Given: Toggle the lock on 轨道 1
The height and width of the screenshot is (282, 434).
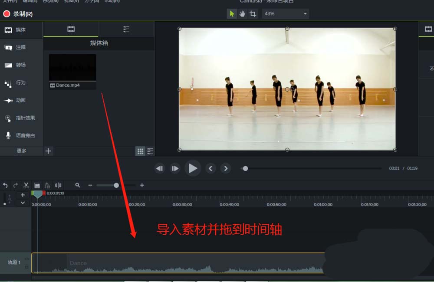Looking at the screenshot, I should pos(27,267).
